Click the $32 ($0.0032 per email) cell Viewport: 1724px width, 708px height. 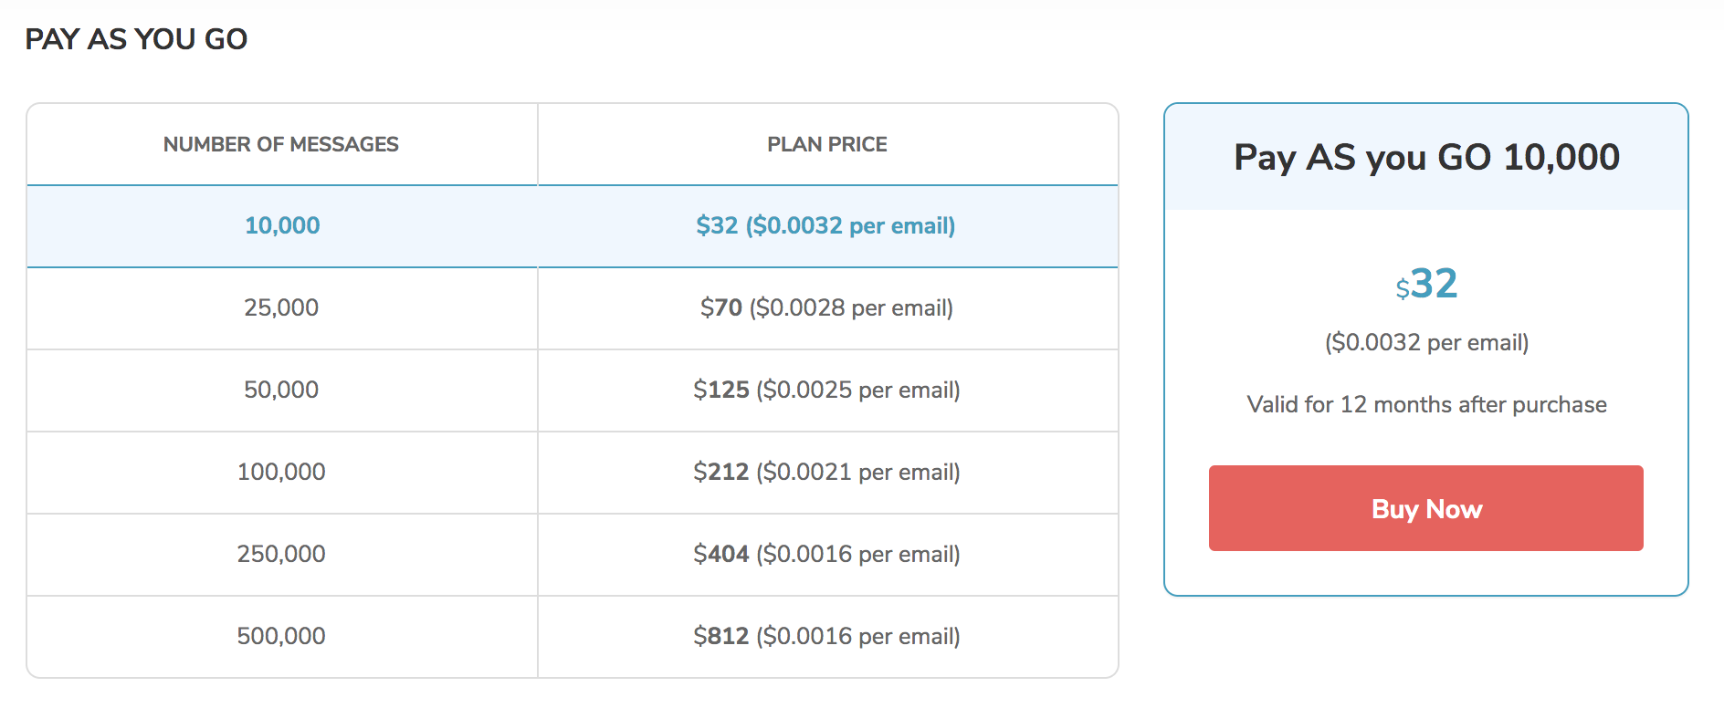(827, 226)
